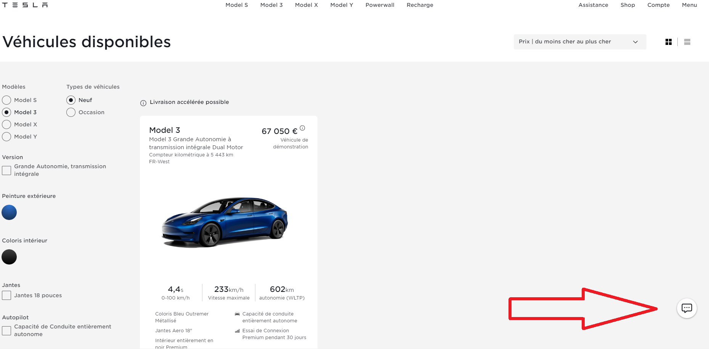This screenshot has width=709, height=349.
Task: Switch to grid view layout icon
Action: pyautogui.click(x=668, y=42)
